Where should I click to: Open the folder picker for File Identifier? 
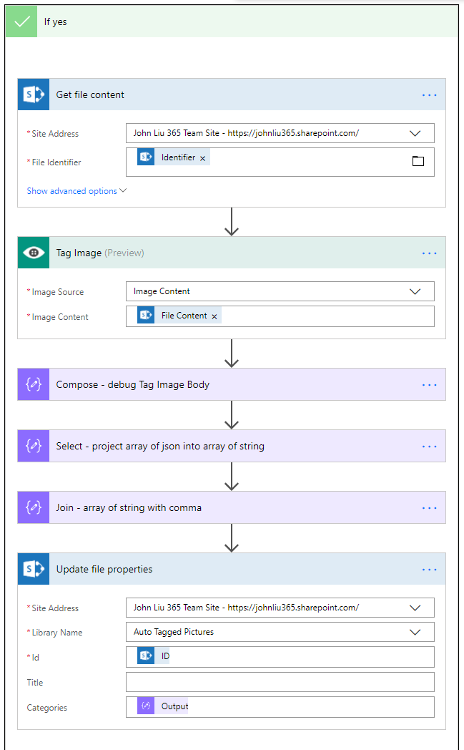(x=418, y=161)
